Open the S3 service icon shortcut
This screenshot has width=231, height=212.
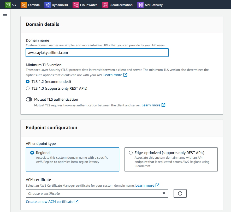(8, 5)
